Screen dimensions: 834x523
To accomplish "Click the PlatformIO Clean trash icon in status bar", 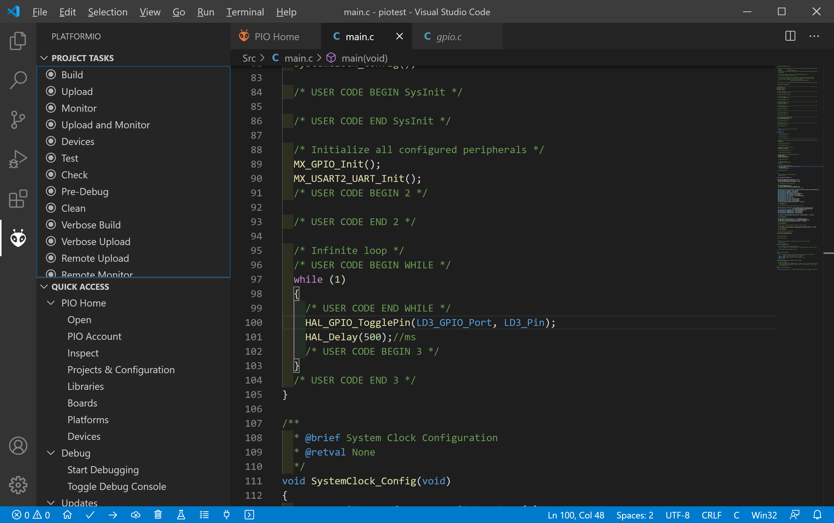I will [158, 515].
